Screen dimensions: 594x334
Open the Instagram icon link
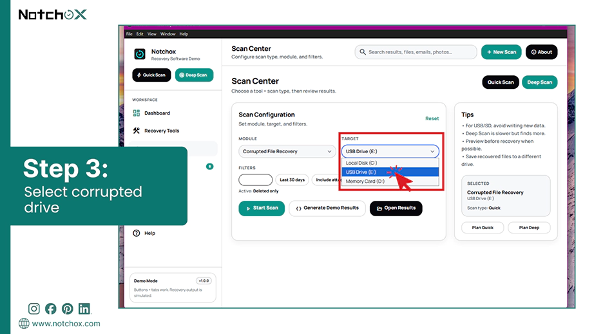coord(34,309)
